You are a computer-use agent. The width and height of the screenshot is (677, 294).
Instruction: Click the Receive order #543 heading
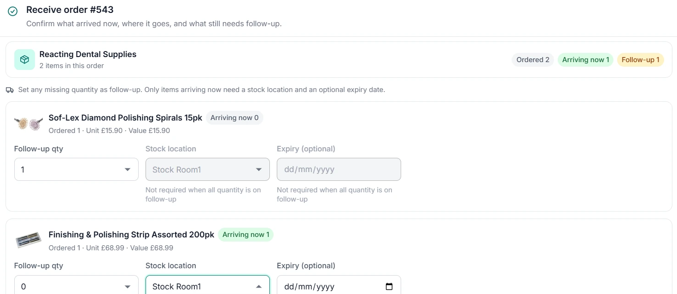tap(70, 9)
